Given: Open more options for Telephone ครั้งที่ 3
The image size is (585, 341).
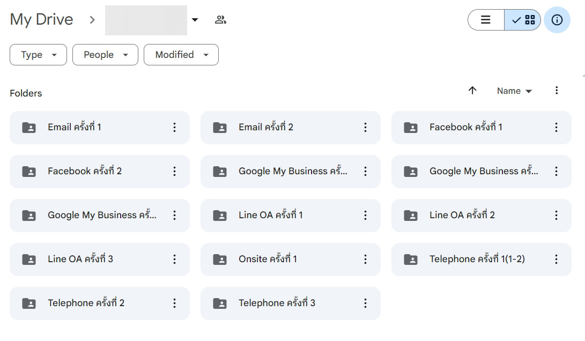Looking at the screenshot, I should (365, 303).
